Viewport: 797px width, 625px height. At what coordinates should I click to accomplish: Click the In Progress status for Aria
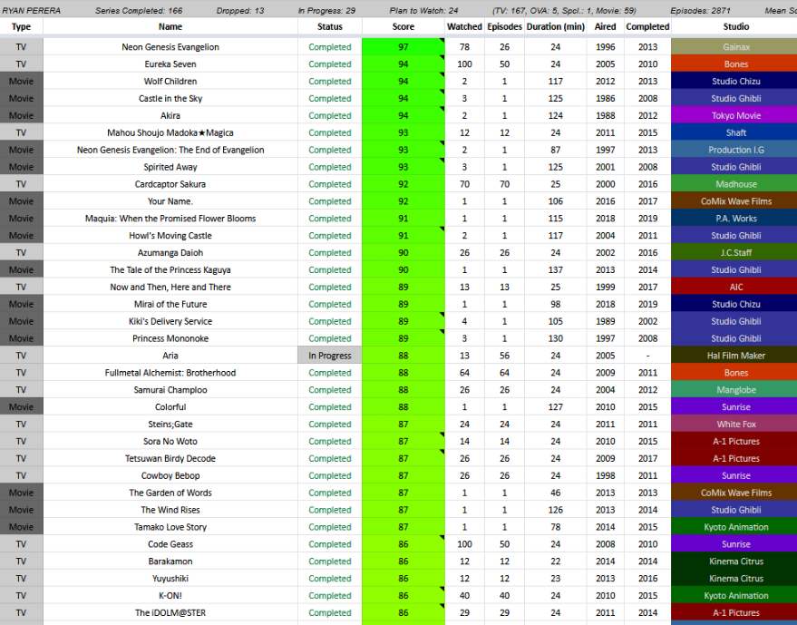[330, 356]
